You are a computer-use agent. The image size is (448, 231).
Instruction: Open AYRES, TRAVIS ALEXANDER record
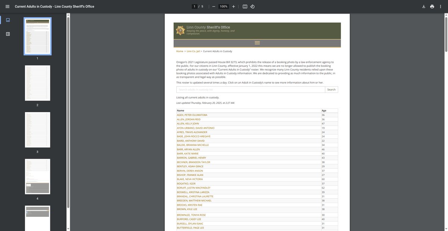[192, 132]
